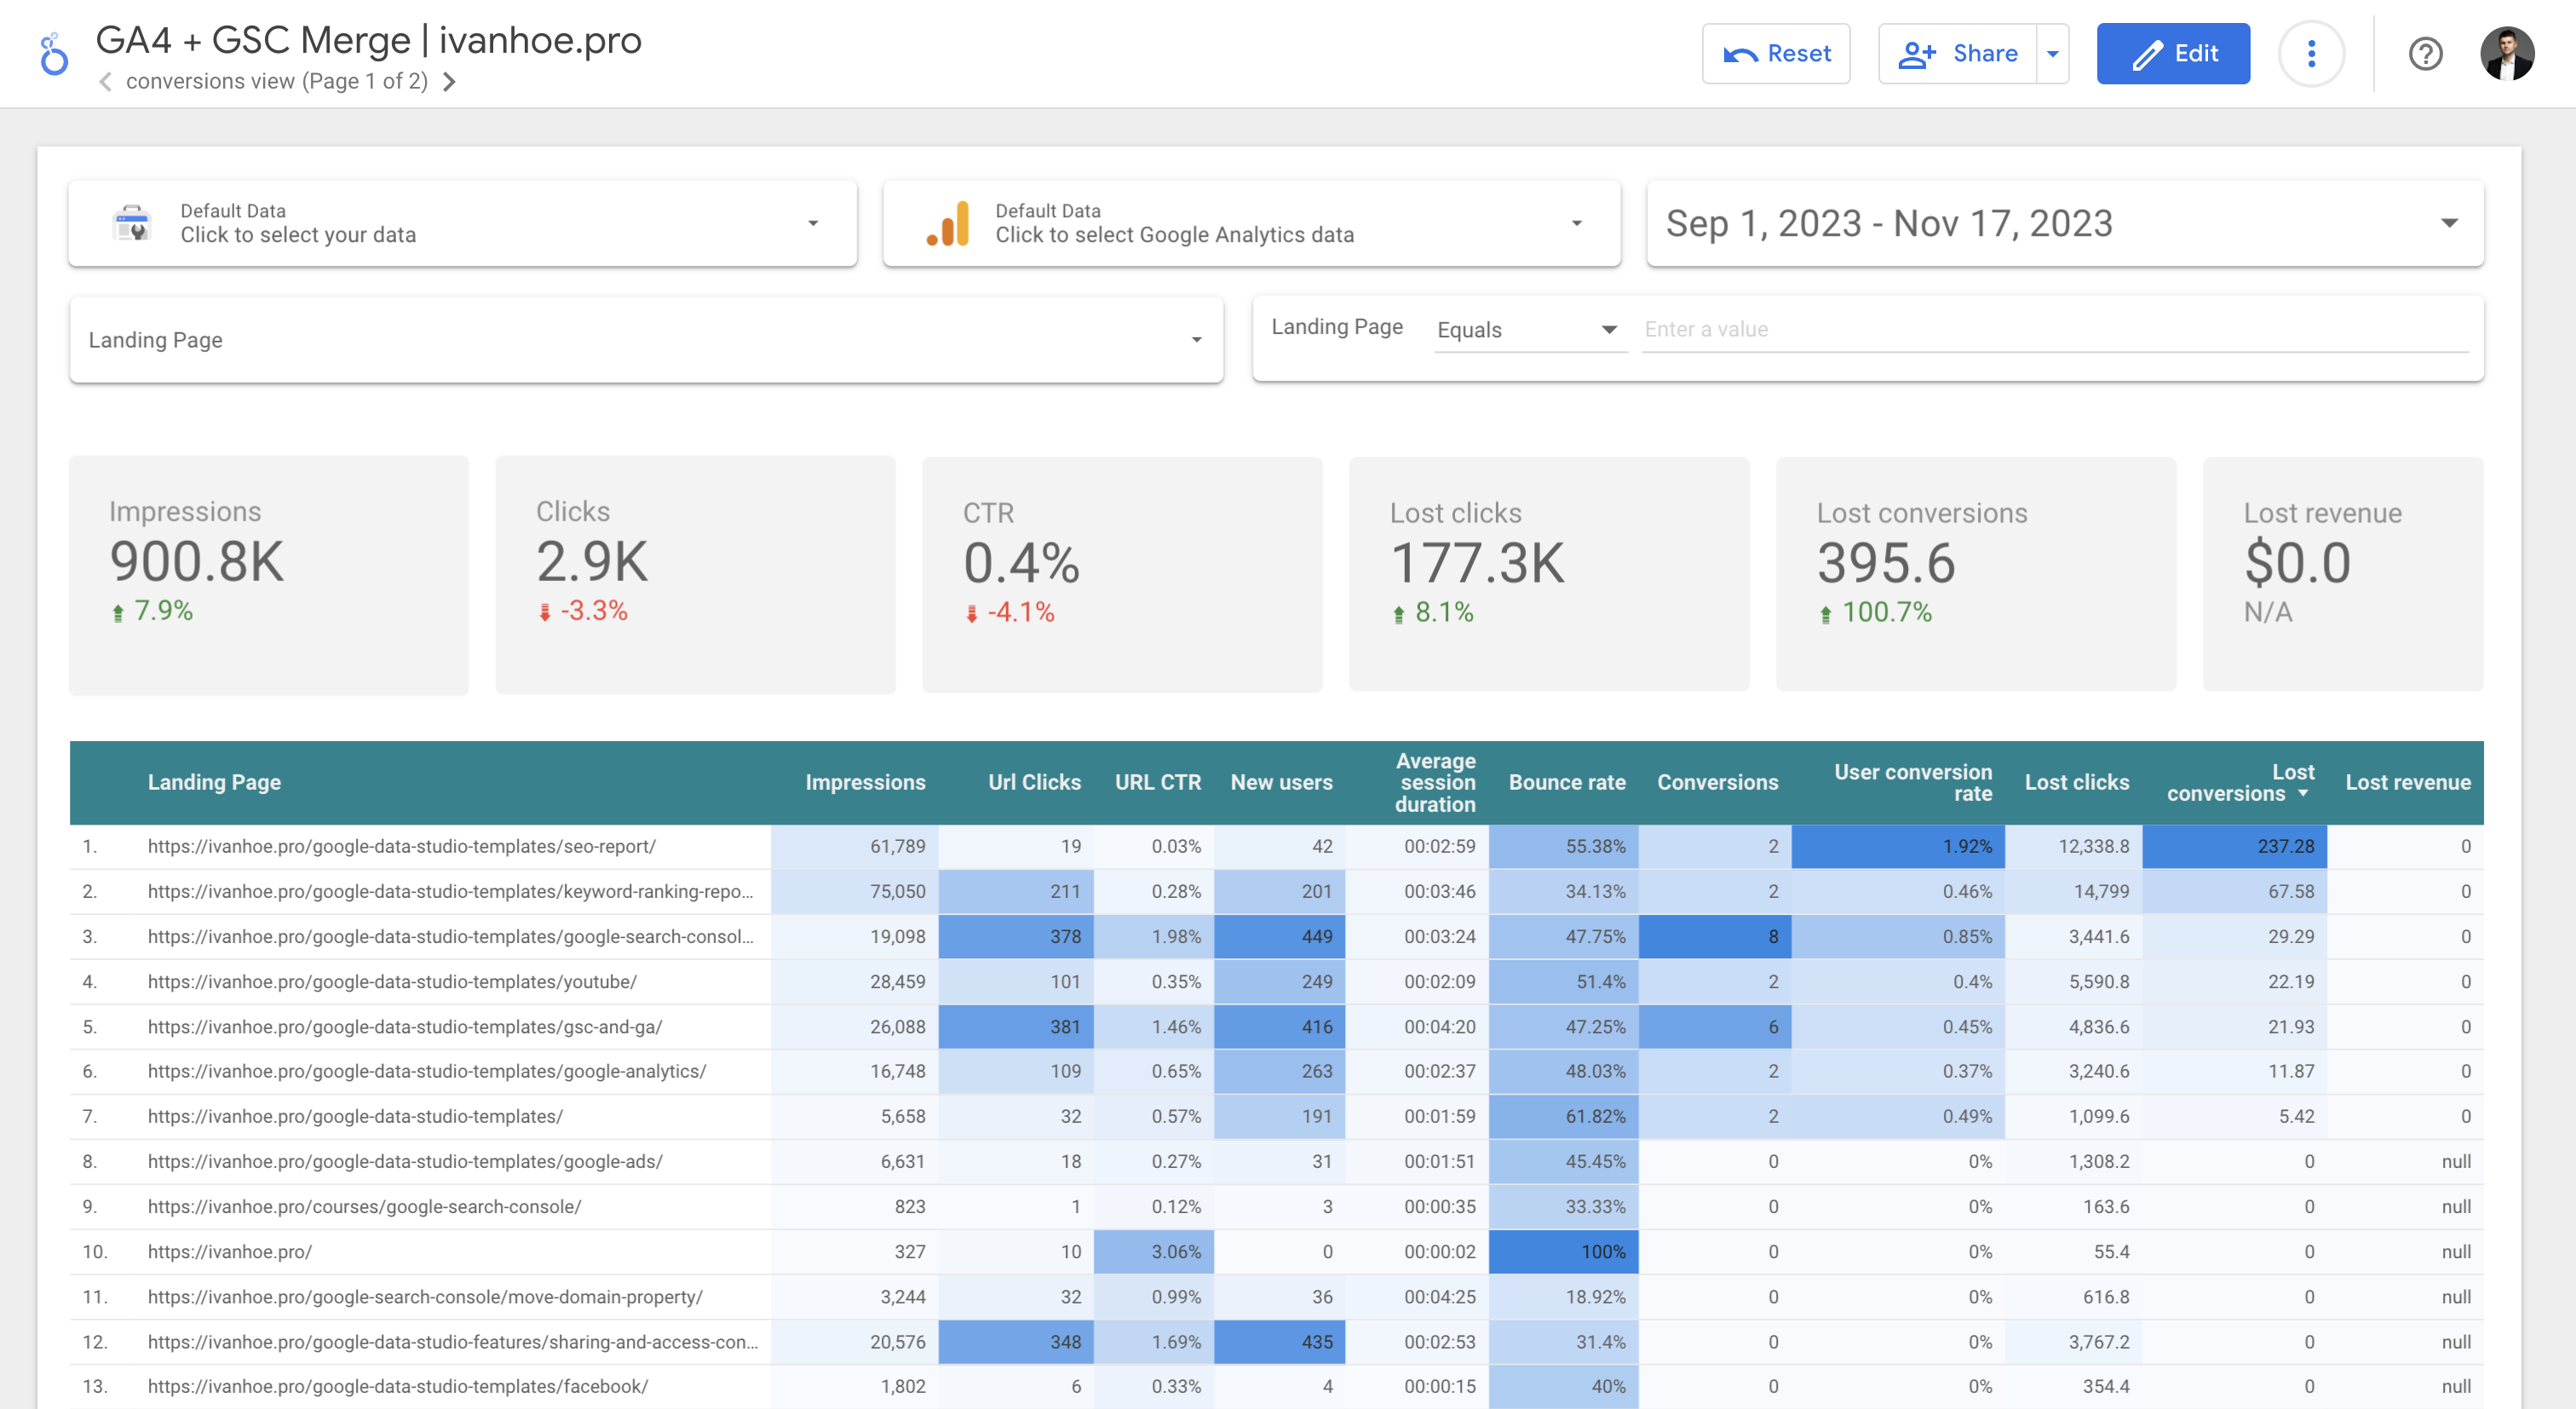Open the Equals condition dropdown
Image resolution: width=2576 pixels, height=1409 pixels.
1528,330
